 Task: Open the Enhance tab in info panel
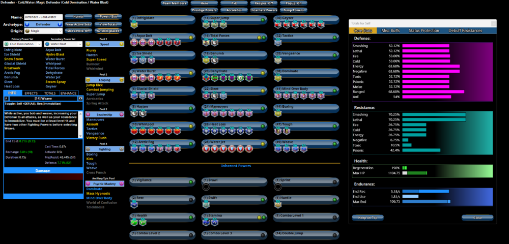pyautogui.click(x=69, y=94)
